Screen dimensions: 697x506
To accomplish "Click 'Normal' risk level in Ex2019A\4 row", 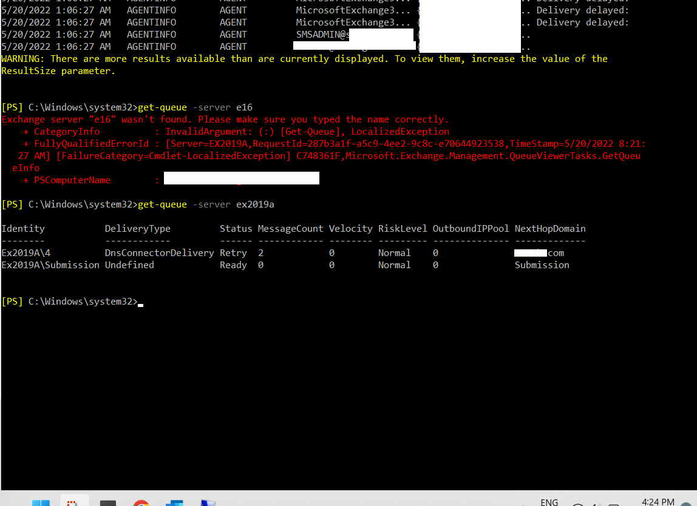I will click(394, 253).
